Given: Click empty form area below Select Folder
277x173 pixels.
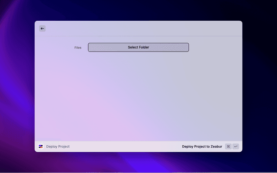Looking at the screenshot, I should click(138, 95).
